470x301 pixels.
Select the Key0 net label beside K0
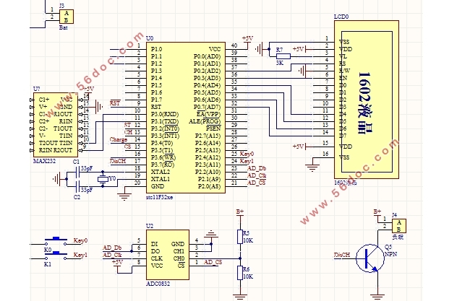tap(81, 240)
